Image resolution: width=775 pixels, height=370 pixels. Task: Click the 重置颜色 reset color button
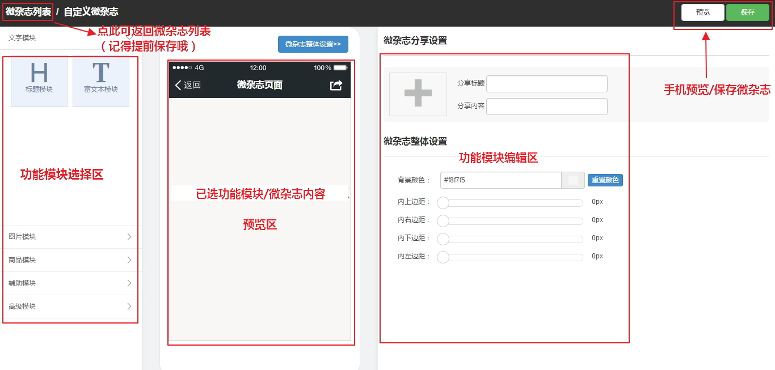click(x=605, y=180)
